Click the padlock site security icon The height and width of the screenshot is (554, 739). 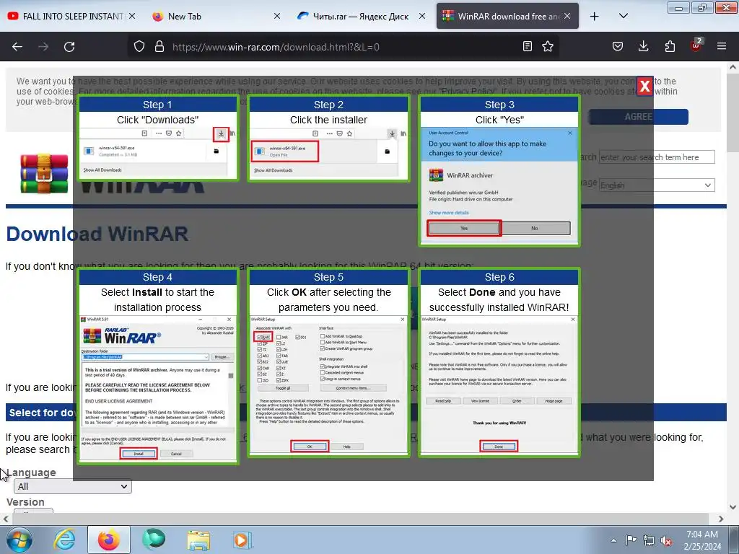tap(159, 46)
